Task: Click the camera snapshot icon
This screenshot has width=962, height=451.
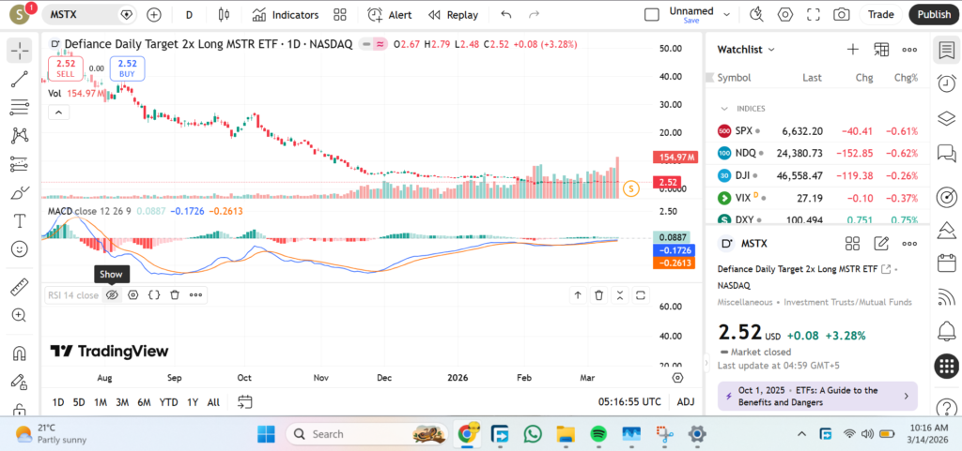Action: [842, 15]
